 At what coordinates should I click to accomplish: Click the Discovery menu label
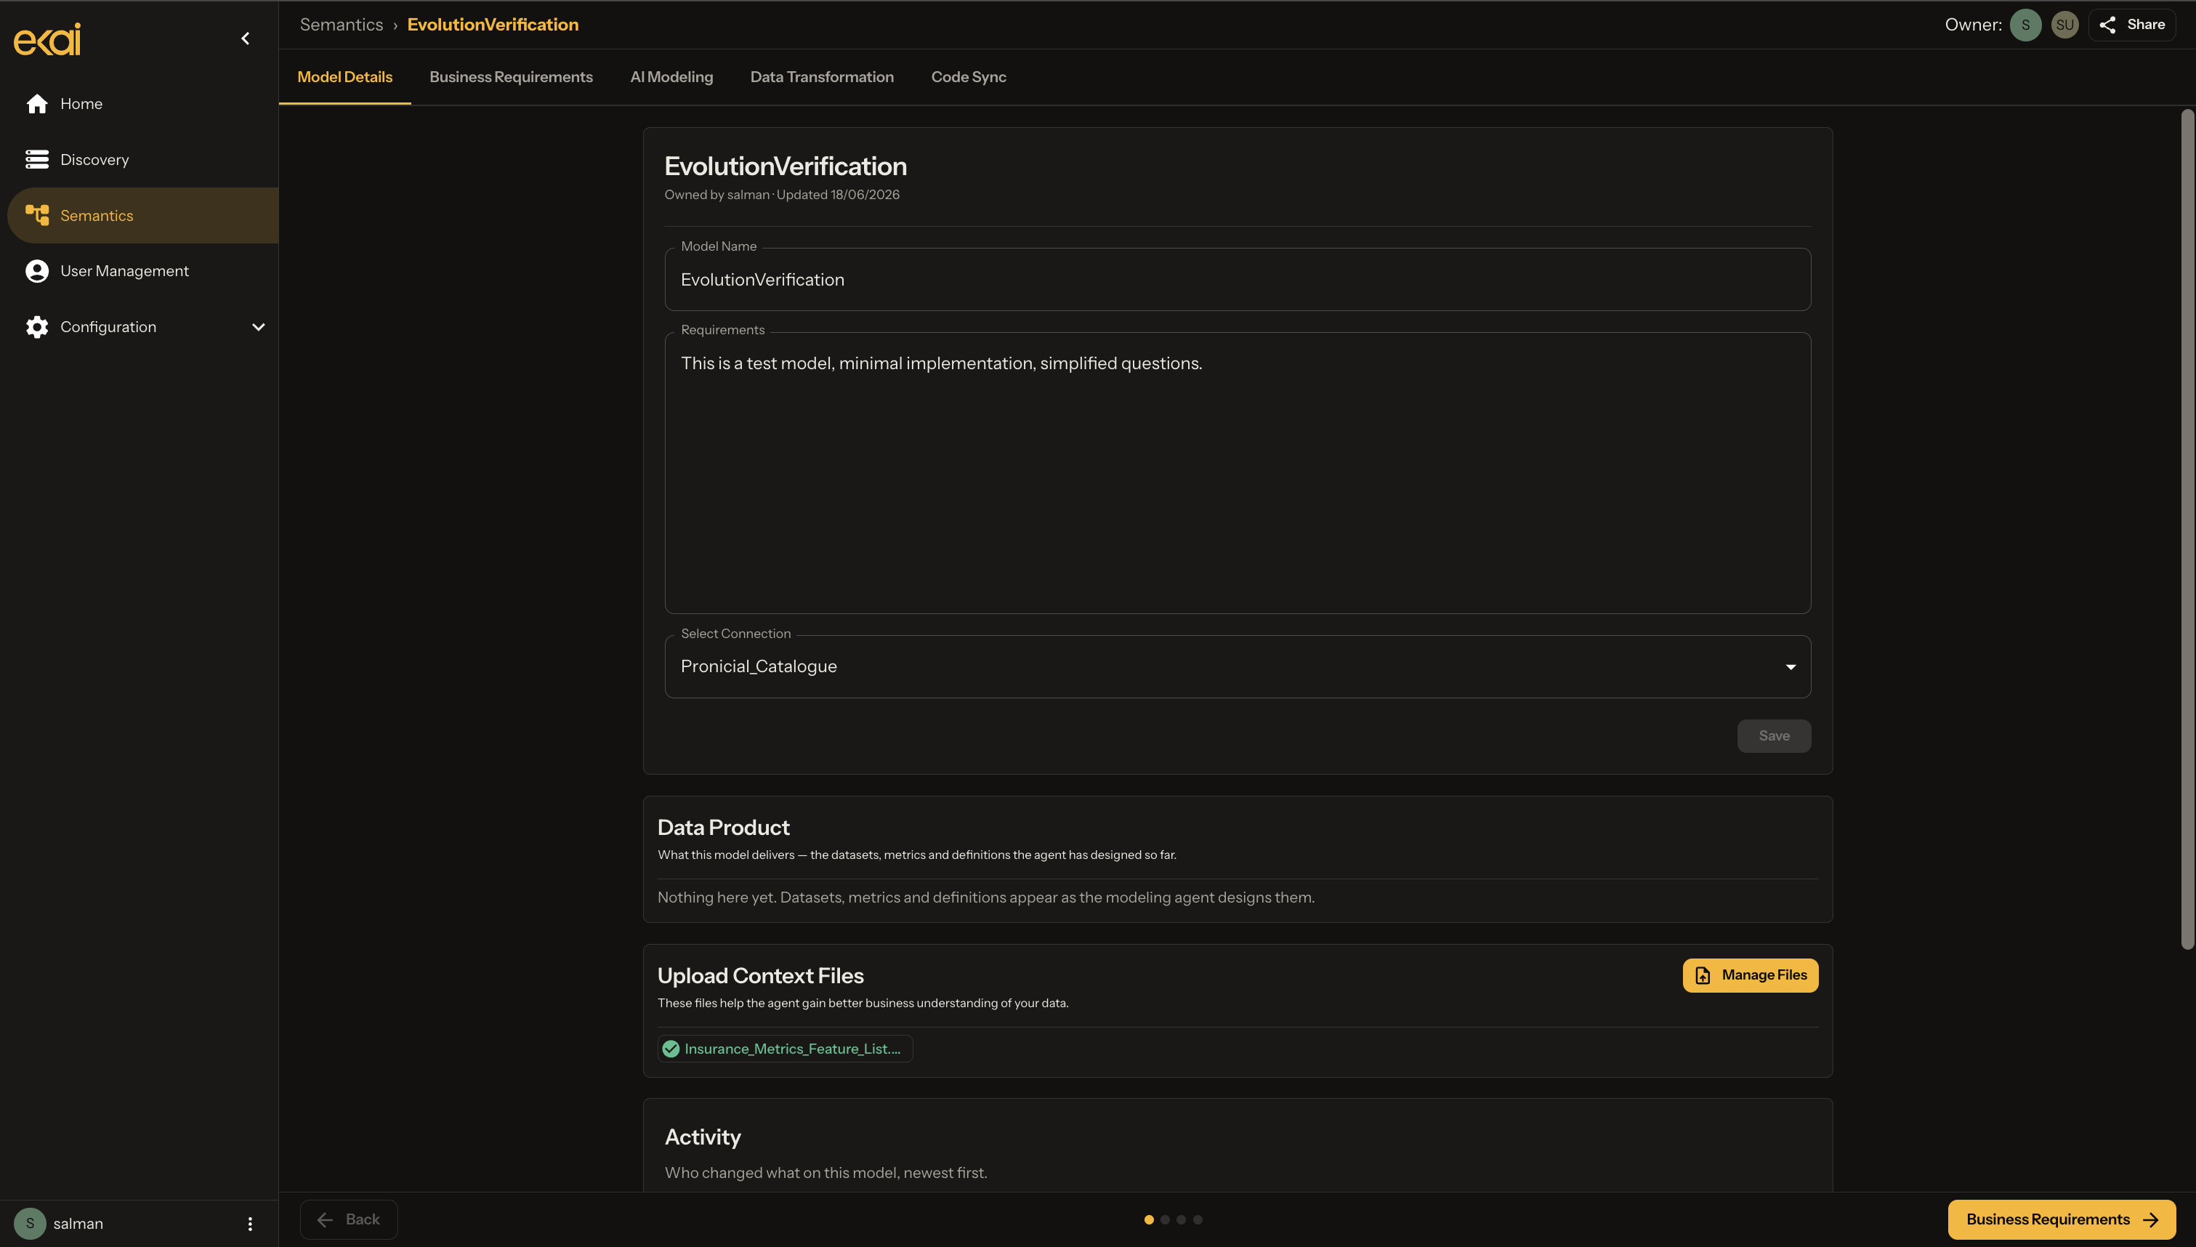94,160
